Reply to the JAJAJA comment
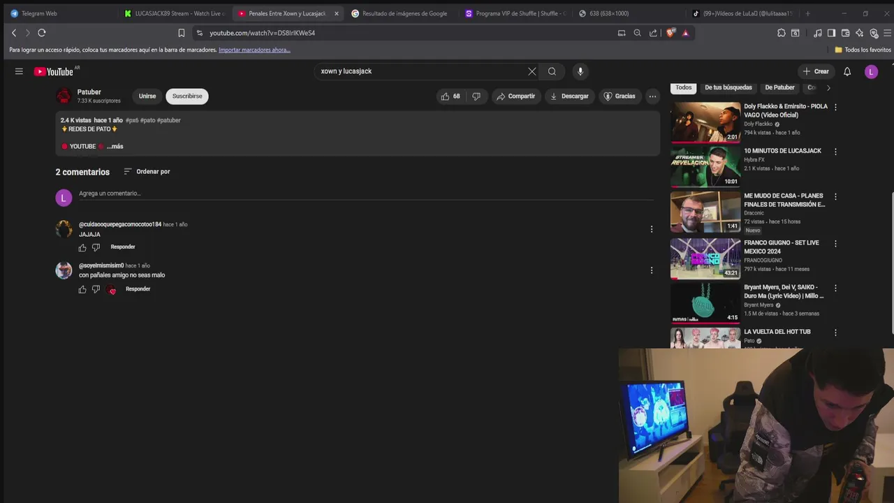The height and width of the screenshot is (503, 894). pyautogui.click(x=123, y=247)
